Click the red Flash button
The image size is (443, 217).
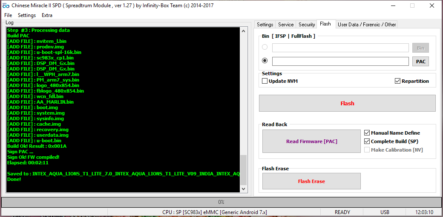[x=347, y=103]
